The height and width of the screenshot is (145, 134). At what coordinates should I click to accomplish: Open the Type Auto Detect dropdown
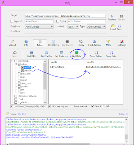(96, 26)
